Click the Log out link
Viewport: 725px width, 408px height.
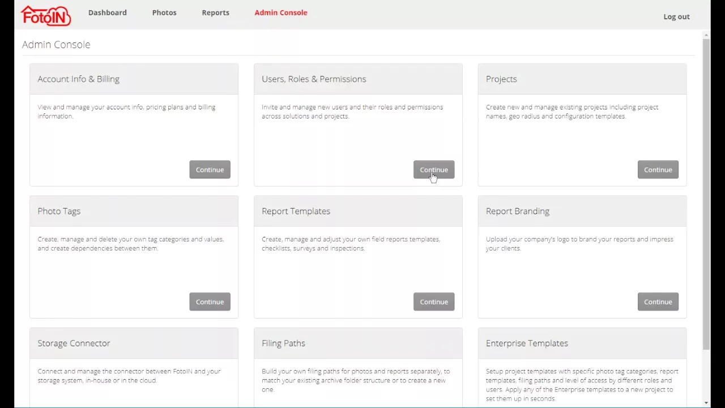click(x=676, y=16)
